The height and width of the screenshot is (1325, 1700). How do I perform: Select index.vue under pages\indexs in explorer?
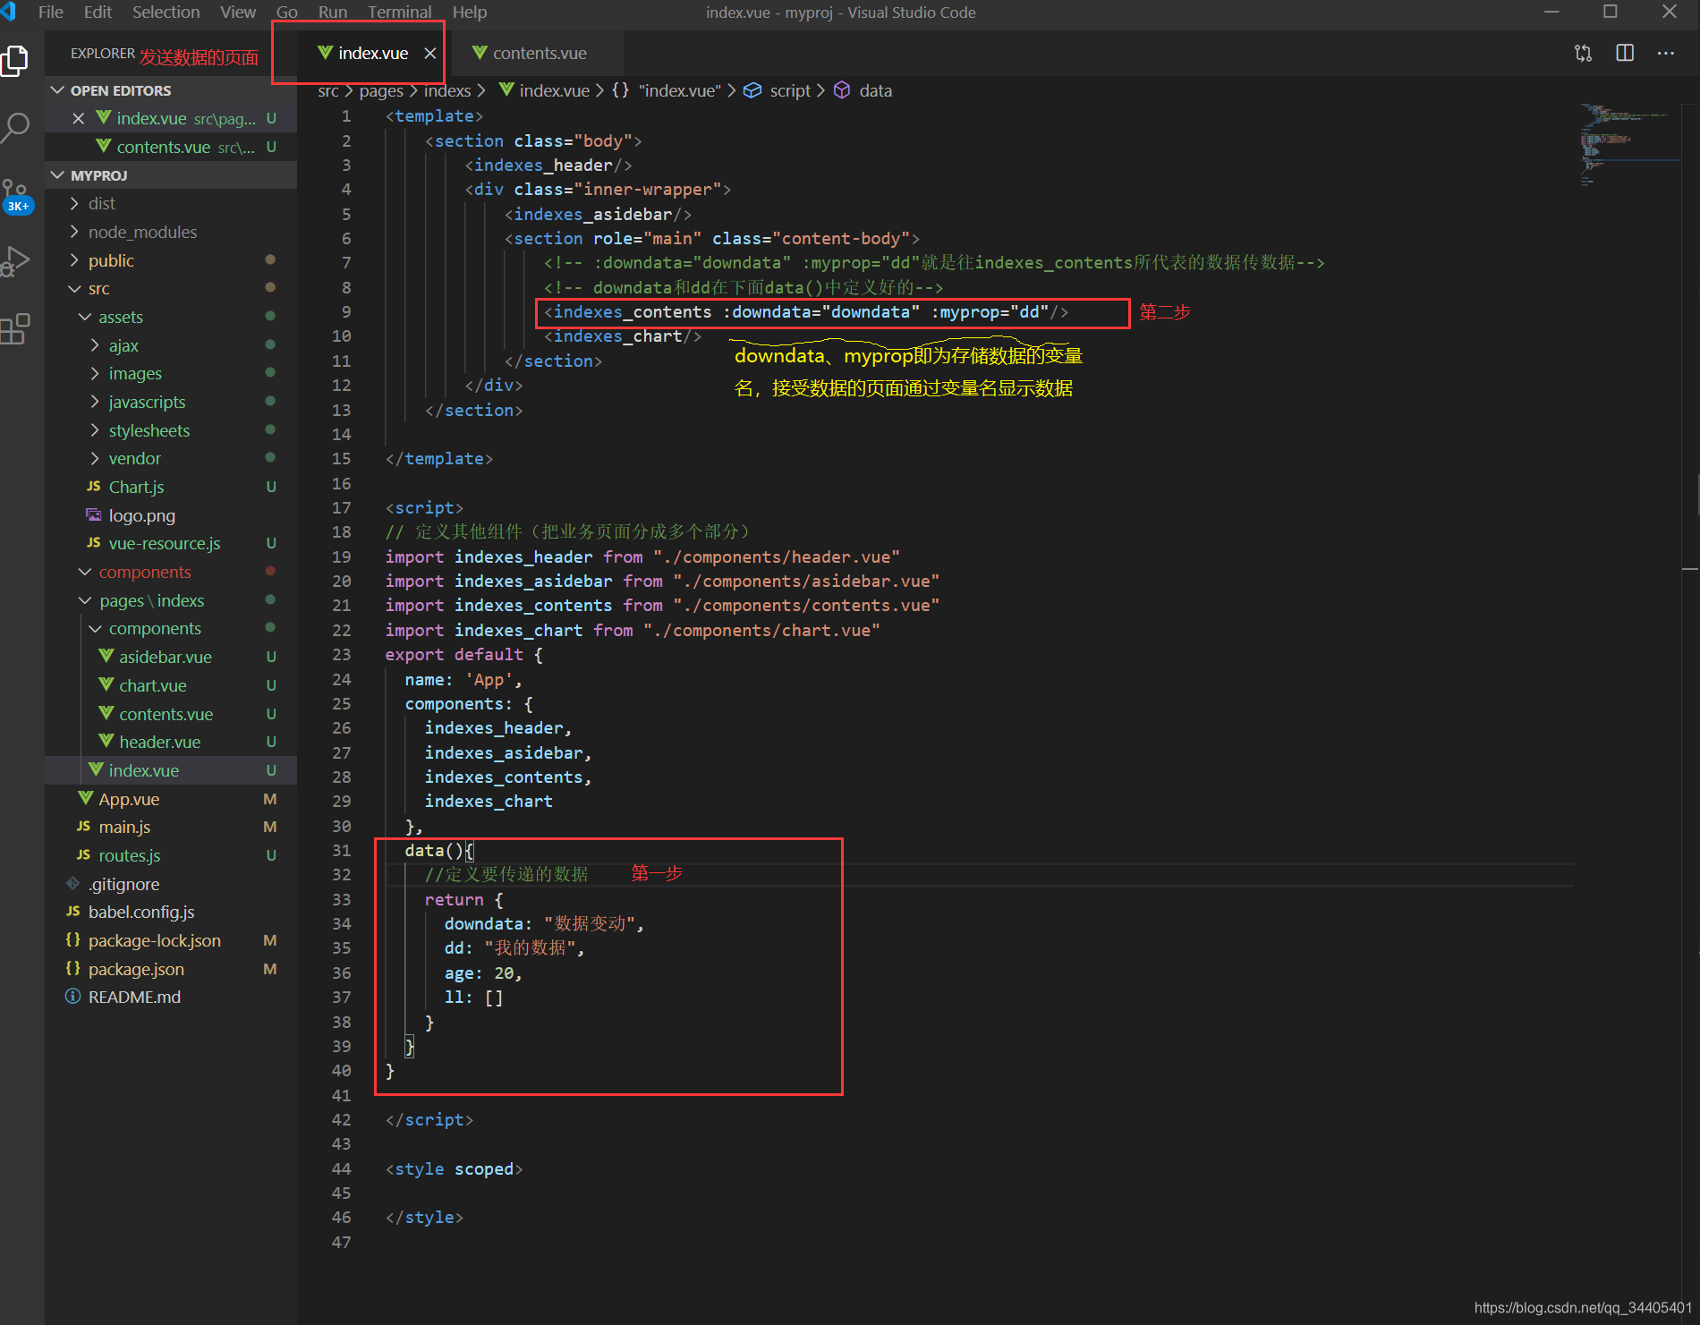point(171,770)
